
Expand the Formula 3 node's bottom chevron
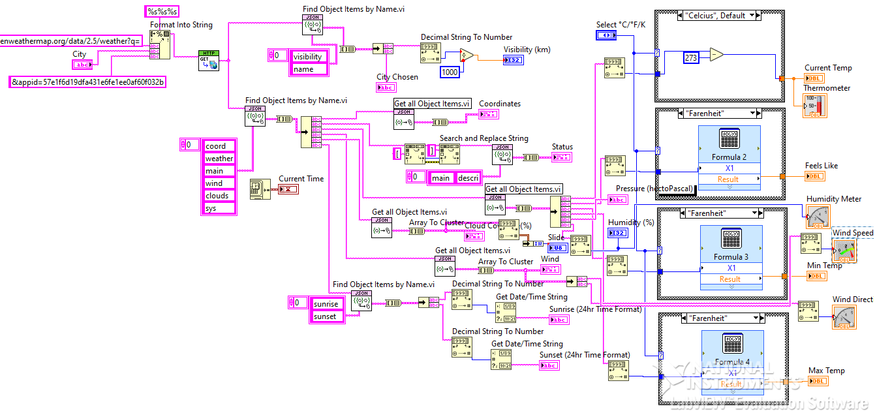coord(731,287)
